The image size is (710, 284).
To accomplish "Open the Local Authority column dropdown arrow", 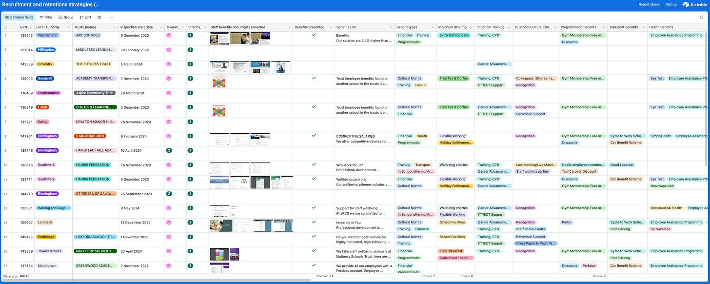I will pyautogui.click(x=68, y=27).
